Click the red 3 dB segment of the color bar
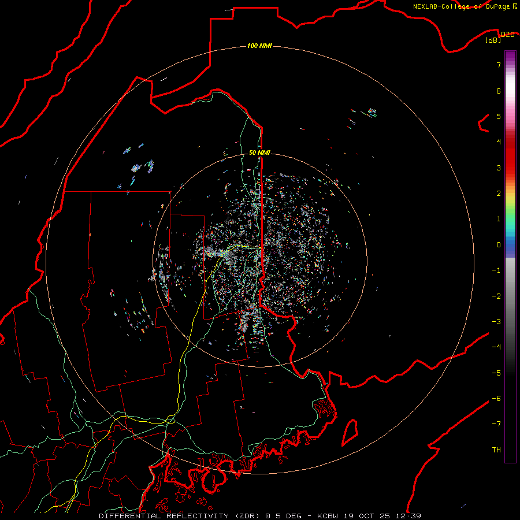 (x=510, y=168)
